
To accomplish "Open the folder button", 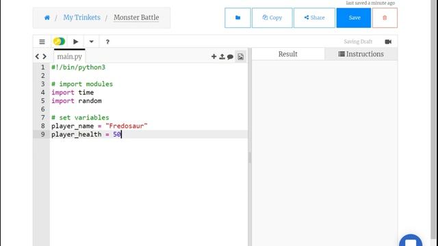I will [x=237, y=18].
